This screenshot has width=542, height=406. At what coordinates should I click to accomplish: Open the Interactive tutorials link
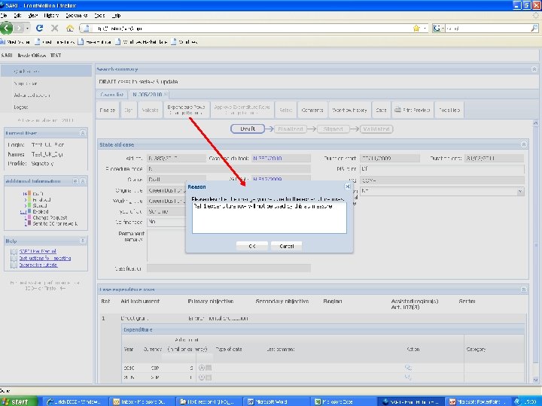pos(38,265)
